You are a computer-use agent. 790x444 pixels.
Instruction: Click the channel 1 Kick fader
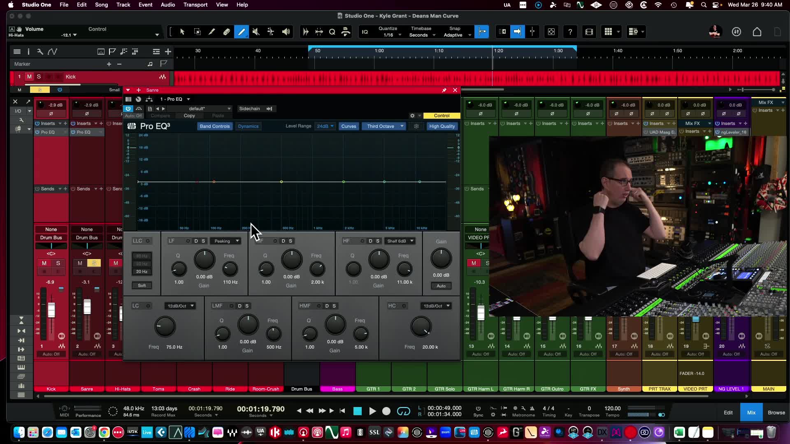[51, 310]
